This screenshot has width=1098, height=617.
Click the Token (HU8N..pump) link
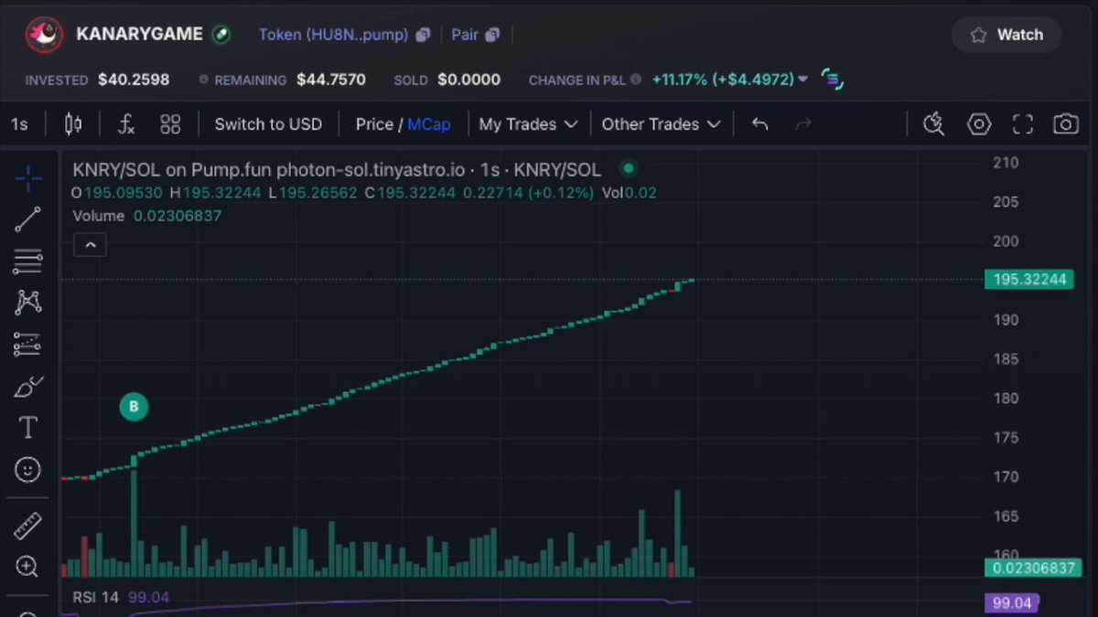coord(333,35)
